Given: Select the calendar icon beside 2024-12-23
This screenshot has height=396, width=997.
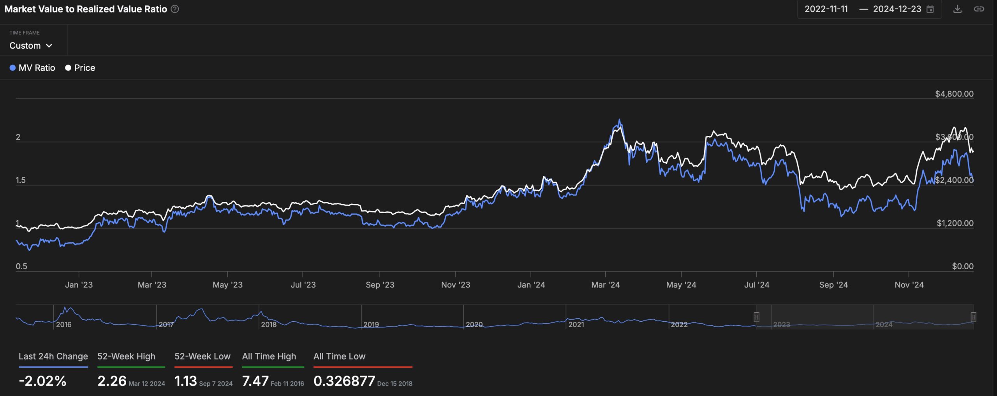Looking at the screenshot, I should coord(930,9).
